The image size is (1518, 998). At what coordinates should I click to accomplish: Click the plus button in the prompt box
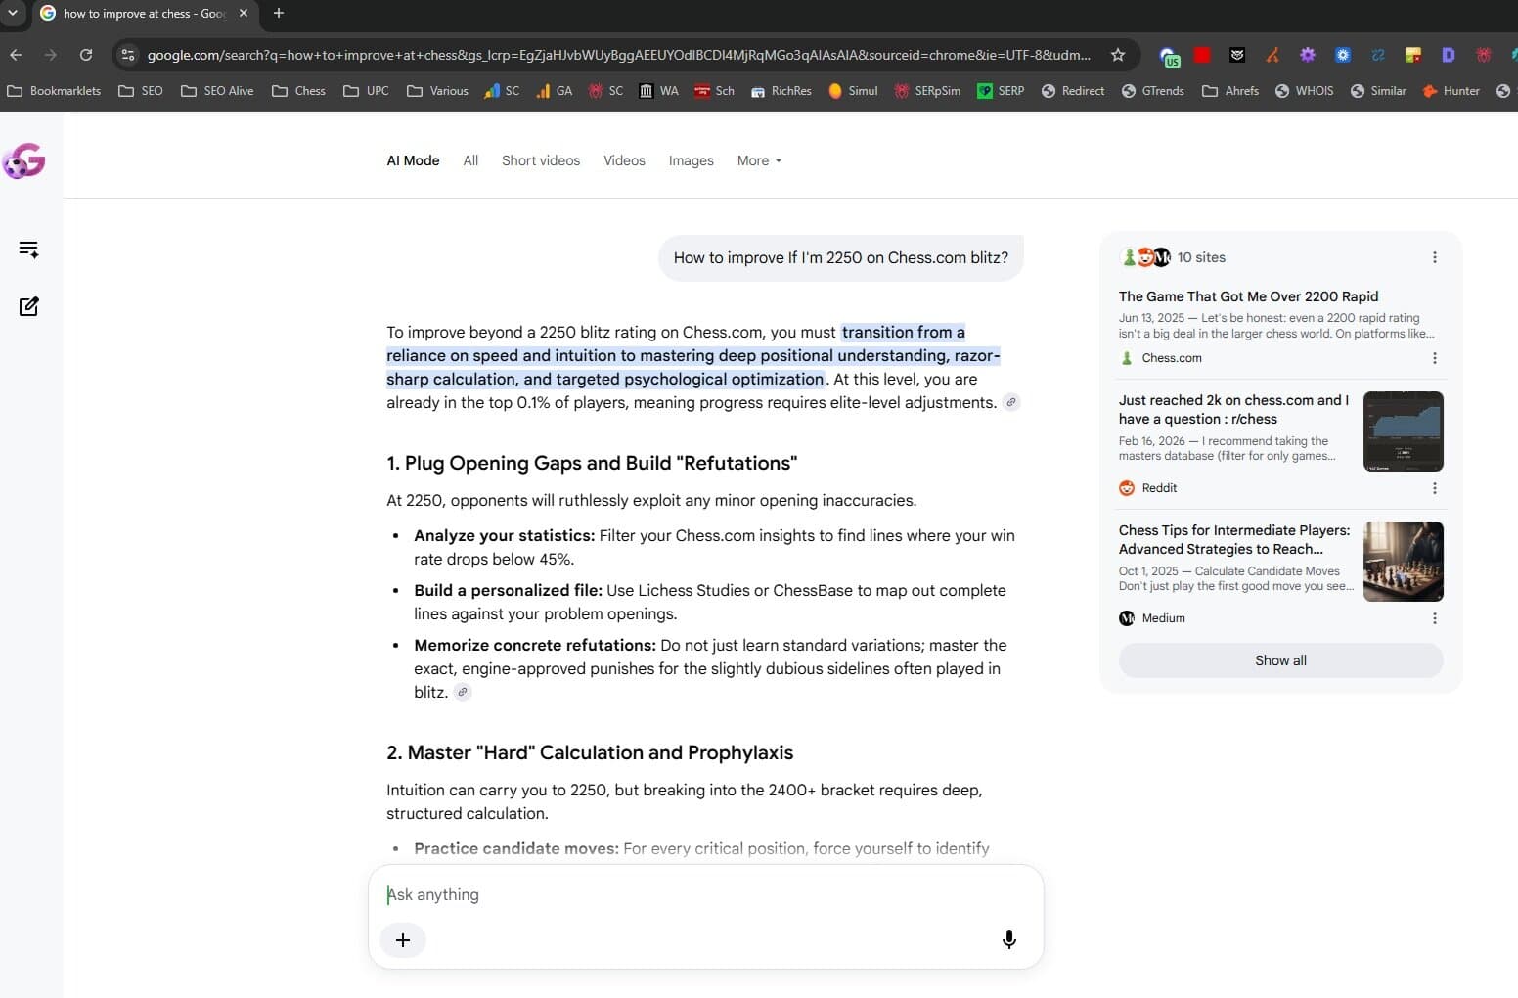coord(403,940)
